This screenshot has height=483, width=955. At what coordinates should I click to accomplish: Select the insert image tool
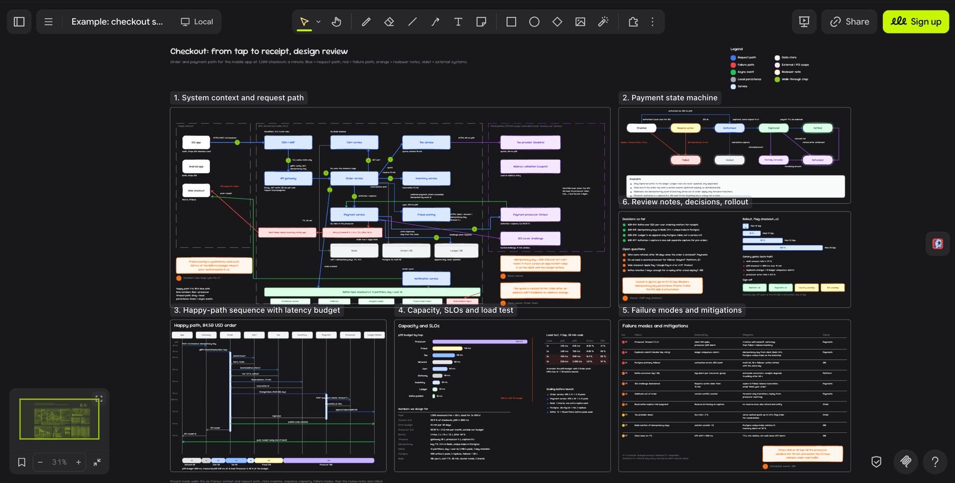580,22
